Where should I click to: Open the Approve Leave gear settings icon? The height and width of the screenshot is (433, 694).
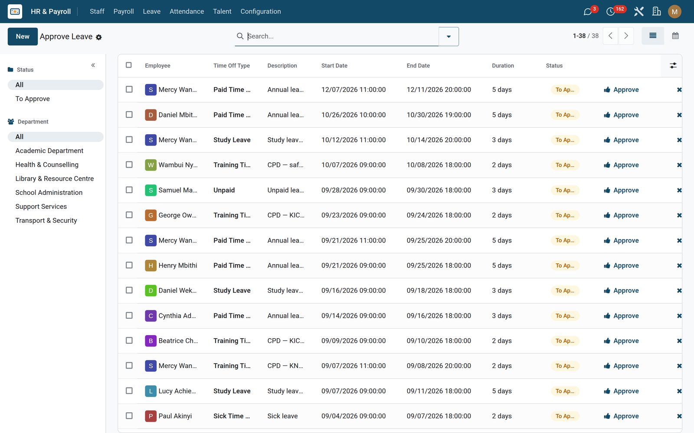pyautogui.click(x=99, y=37)
